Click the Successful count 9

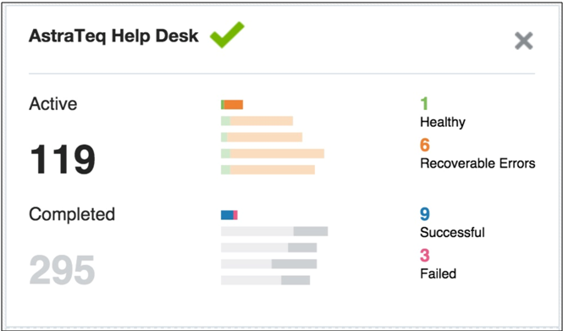tap(425, 214)
